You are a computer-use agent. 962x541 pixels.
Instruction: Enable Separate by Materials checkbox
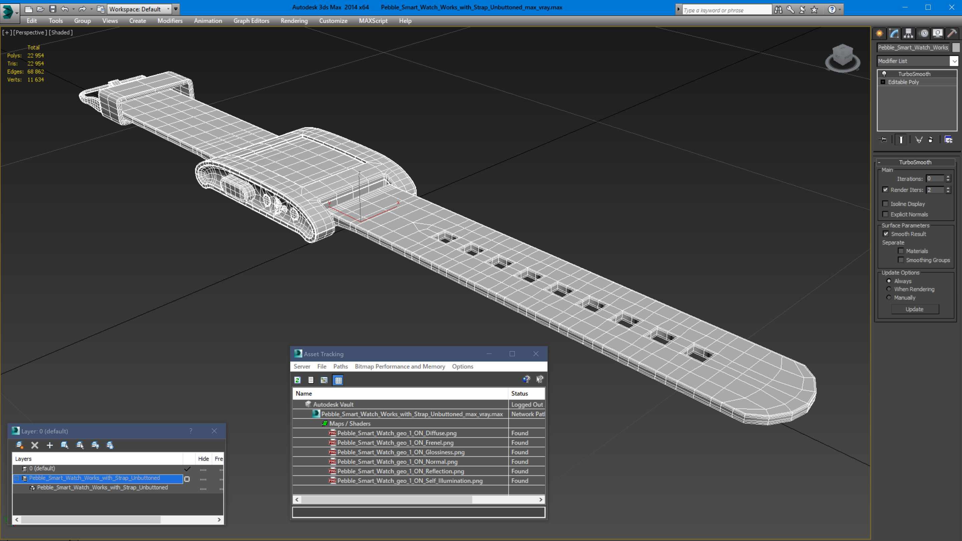[901, 251]
